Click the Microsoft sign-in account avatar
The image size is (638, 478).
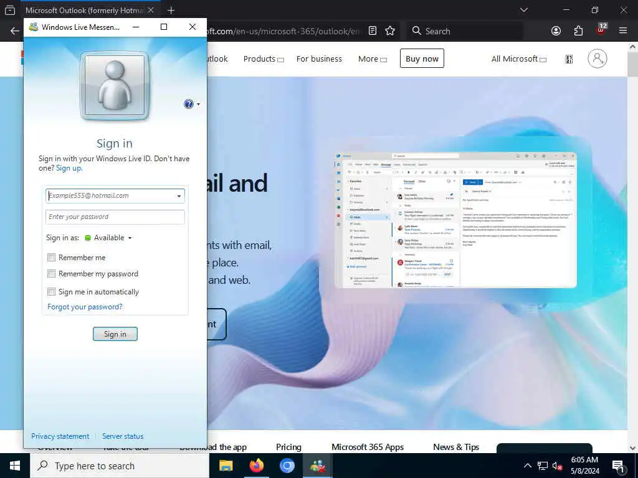pyautogui.click(x=598, y=59)
